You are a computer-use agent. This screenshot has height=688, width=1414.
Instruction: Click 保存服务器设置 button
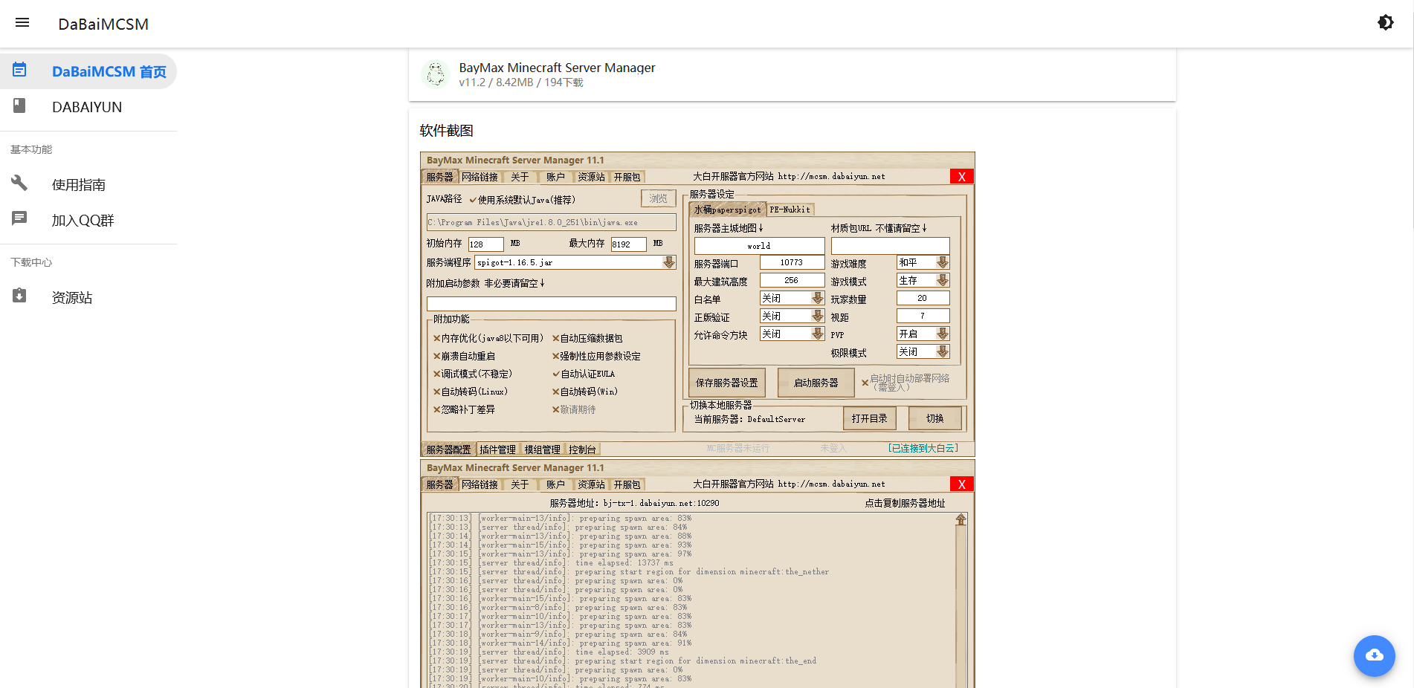[x=726, y=383]
